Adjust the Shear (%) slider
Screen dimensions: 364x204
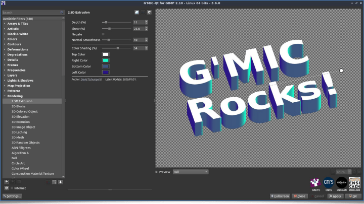117,29
